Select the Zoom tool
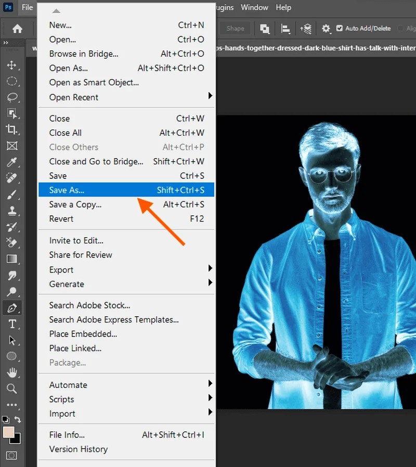The height and width of the screenshot is (467, 416). [12, 388]
